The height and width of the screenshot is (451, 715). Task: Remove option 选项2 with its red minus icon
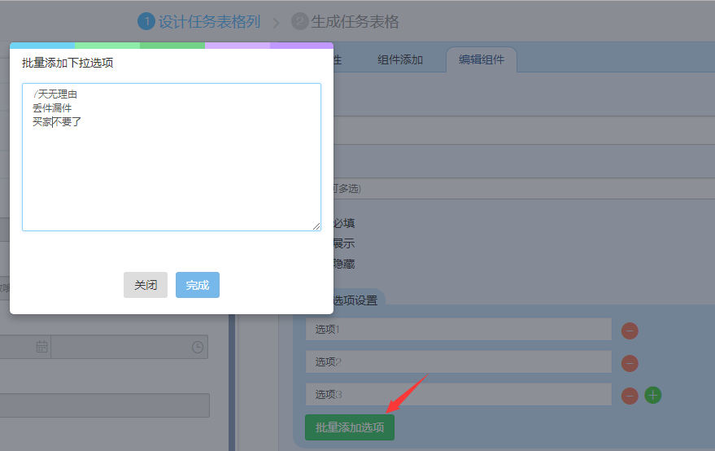click(x=630, y=363)
